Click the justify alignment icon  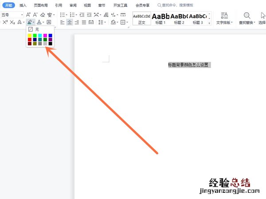[x=84, y=22]
